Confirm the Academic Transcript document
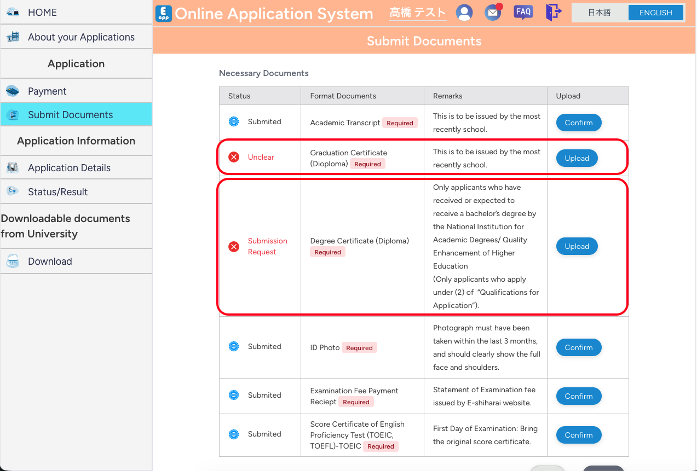 point(579,123)
